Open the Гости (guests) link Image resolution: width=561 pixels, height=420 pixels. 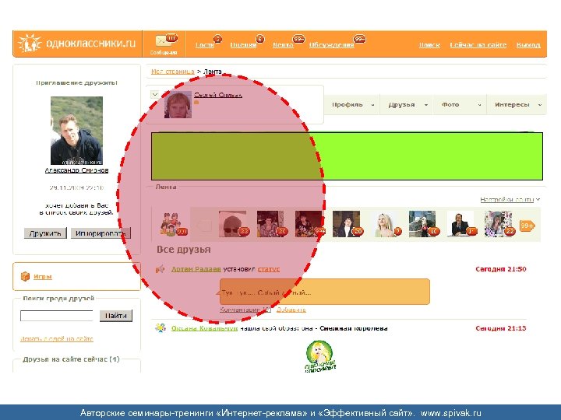point(204,45)
